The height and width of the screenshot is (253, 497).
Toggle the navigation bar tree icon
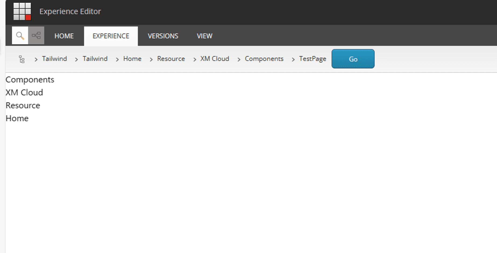[36, 36]
